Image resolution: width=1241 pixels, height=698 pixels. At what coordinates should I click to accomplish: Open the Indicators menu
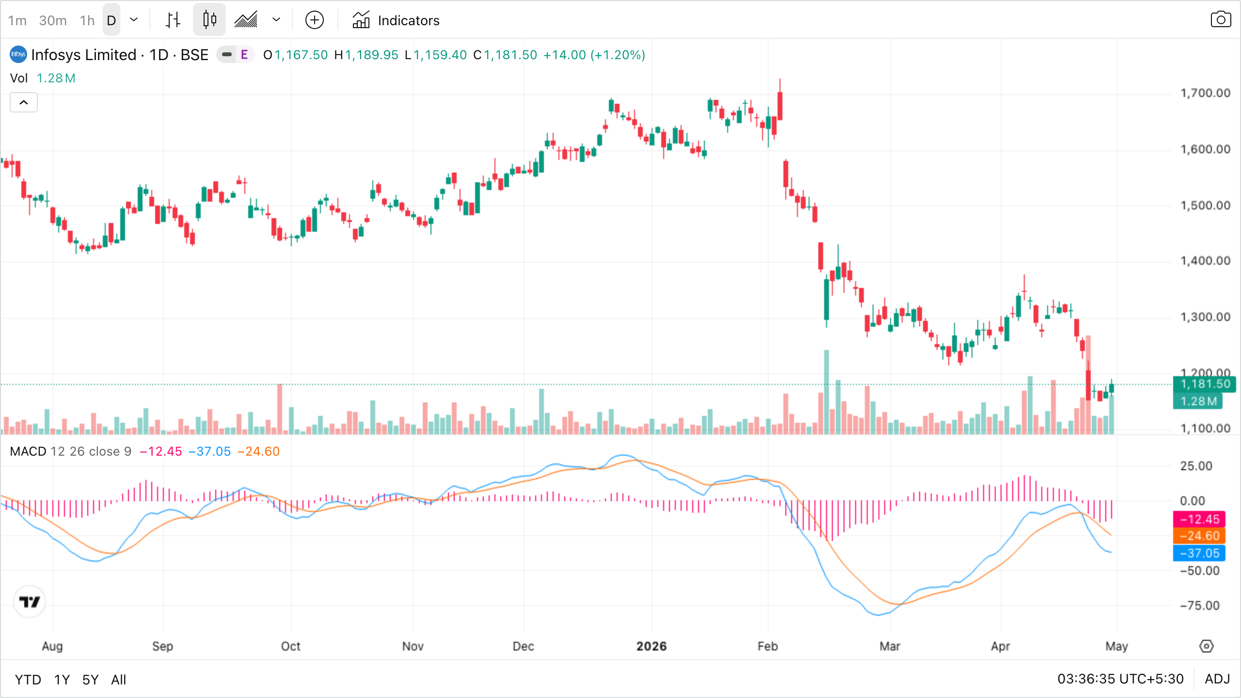pyautogui.click(x=396, y=20)
